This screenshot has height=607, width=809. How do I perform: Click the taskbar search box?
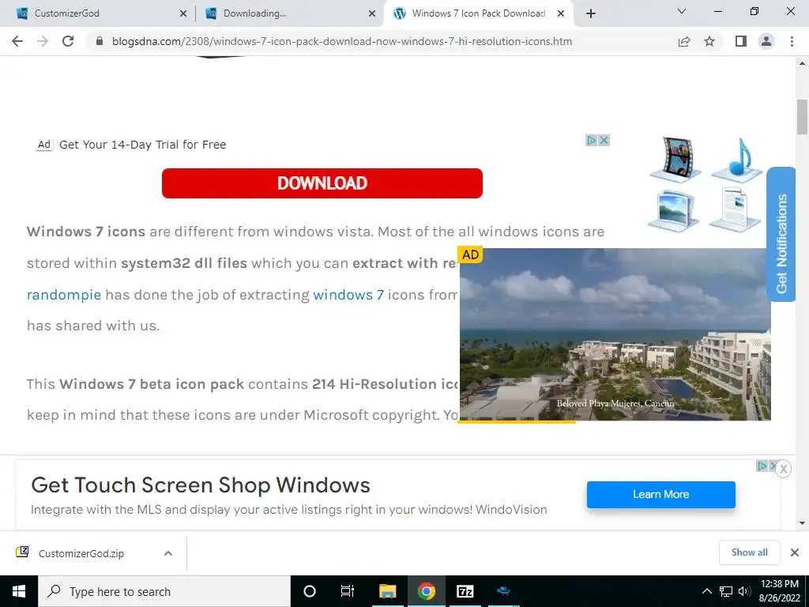164,591
